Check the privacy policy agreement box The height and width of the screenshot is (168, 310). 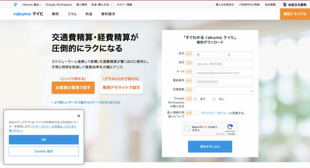tap(196, 113)
